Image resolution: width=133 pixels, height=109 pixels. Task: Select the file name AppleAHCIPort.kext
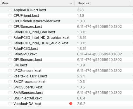(30, 10)
